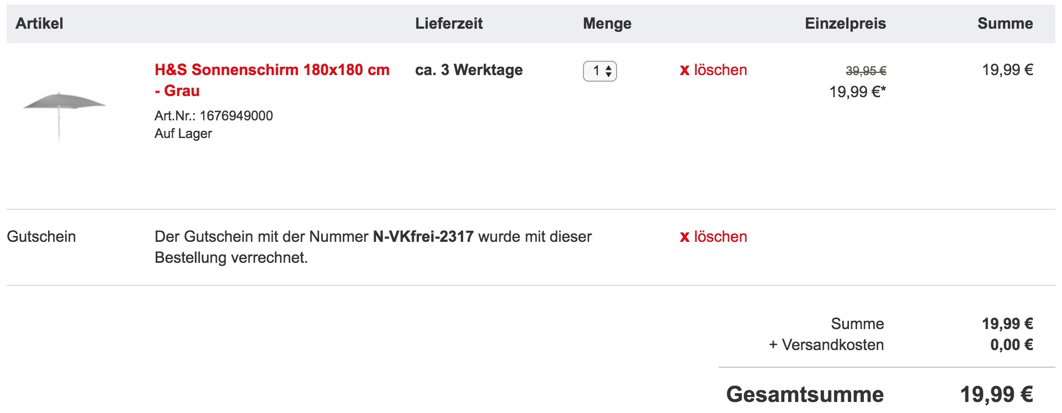Click the "ca. 3 Werktage" delivery text
The image size is (1062, 413).
[469, 70]
